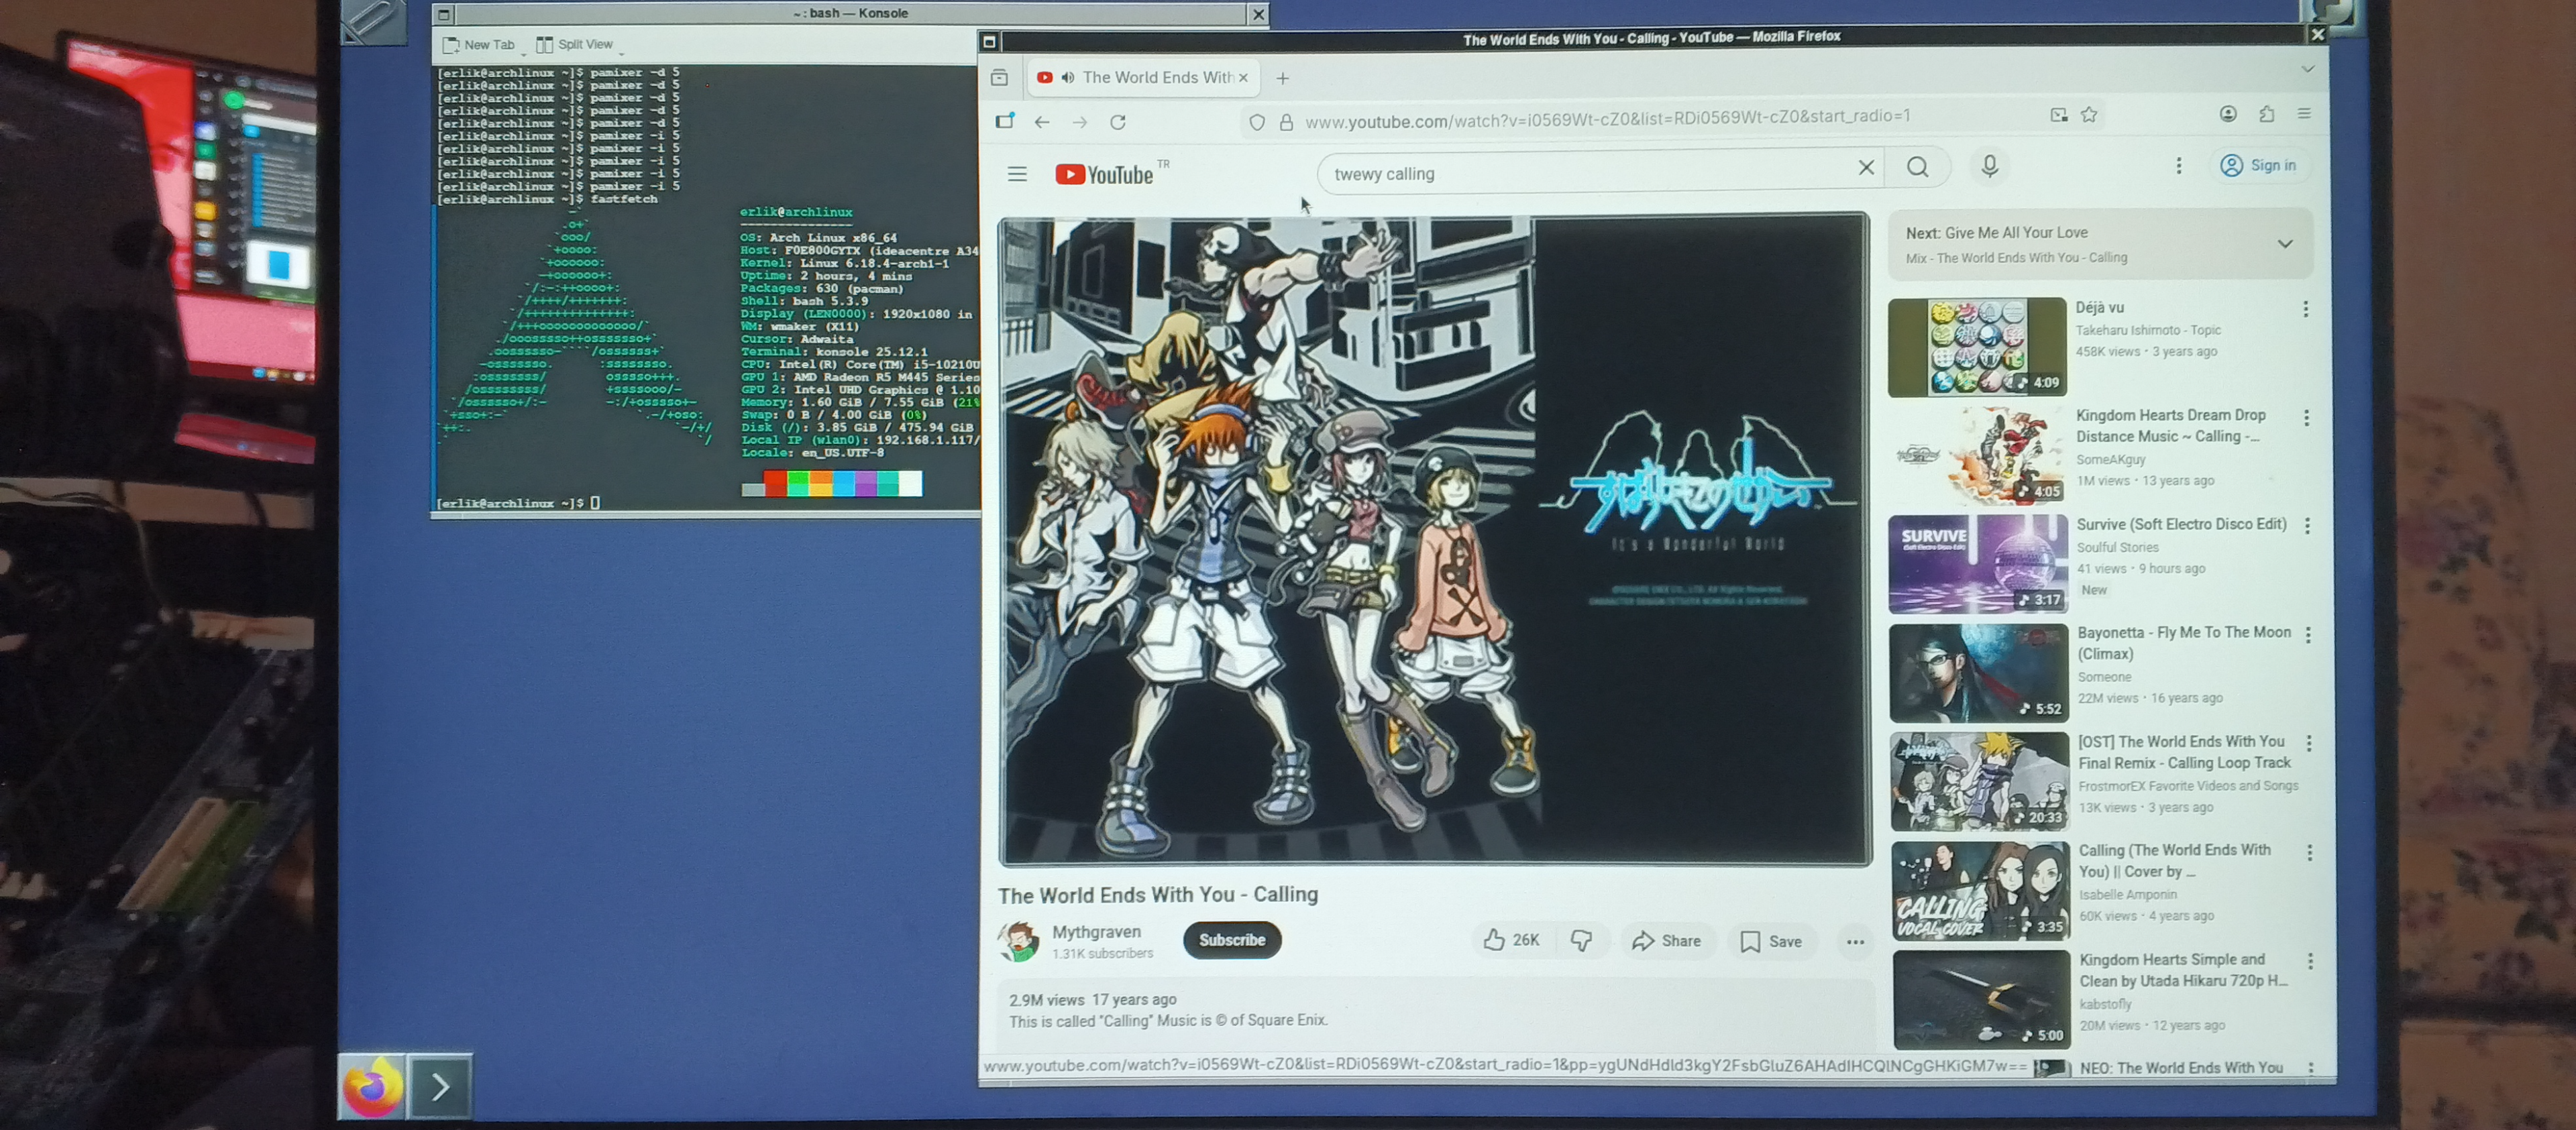
Task: Open the Firefox account icon
Action: [x=2228, y=114]
